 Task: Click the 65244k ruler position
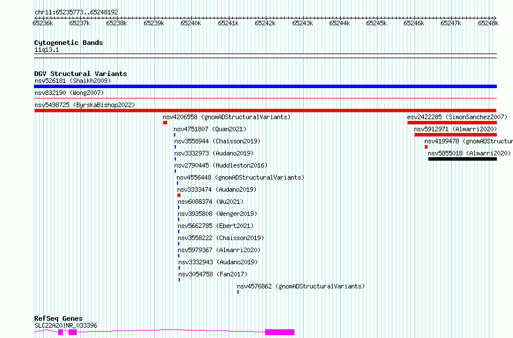tap(340, 23)
